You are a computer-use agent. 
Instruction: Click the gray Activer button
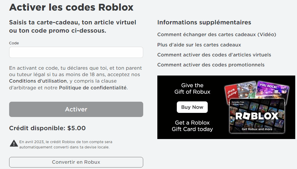(76, 109)
